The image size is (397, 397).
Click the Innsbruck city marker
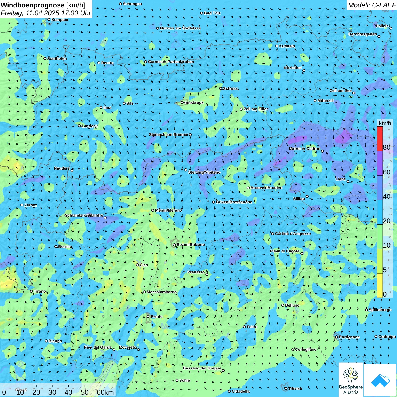click(x=182, y=102)
